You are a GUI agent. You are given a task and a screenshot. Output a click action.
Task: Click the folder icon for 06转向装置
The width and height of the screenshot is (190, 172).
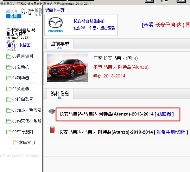pos(9,100)
